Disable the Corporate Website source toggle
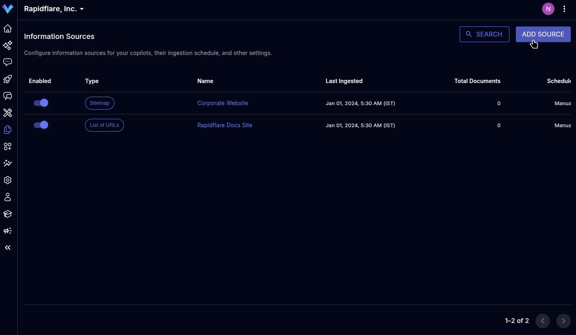Screen dimensions: 576x335 coord(41,103)
